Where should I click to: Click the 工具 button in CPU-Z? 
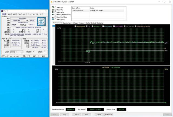click(24, 56)
